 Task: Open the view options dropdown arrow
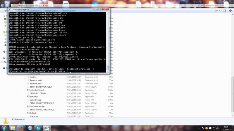tap(220, 10)
